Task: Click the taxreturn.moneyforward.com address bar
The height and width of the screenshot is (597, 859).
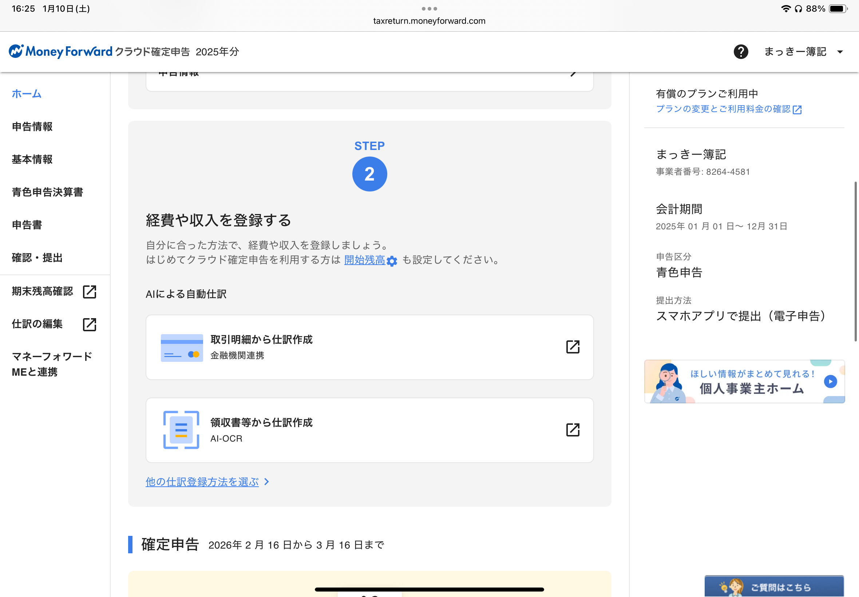Action: pyautogui.click(x=429, y=21)
